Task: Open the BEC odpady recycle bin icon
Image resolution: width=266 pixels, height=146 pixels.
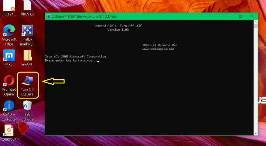Action: pyautogui.click(x=27, y=111)
